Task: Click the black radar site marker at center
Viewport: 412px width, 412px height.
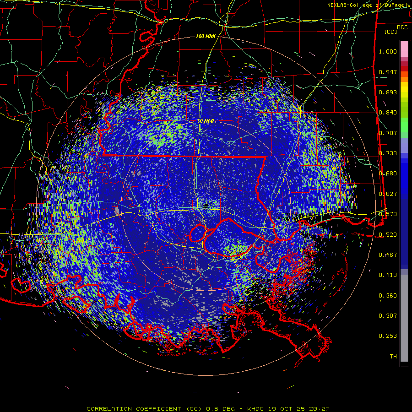Action: tap(206, 206)
